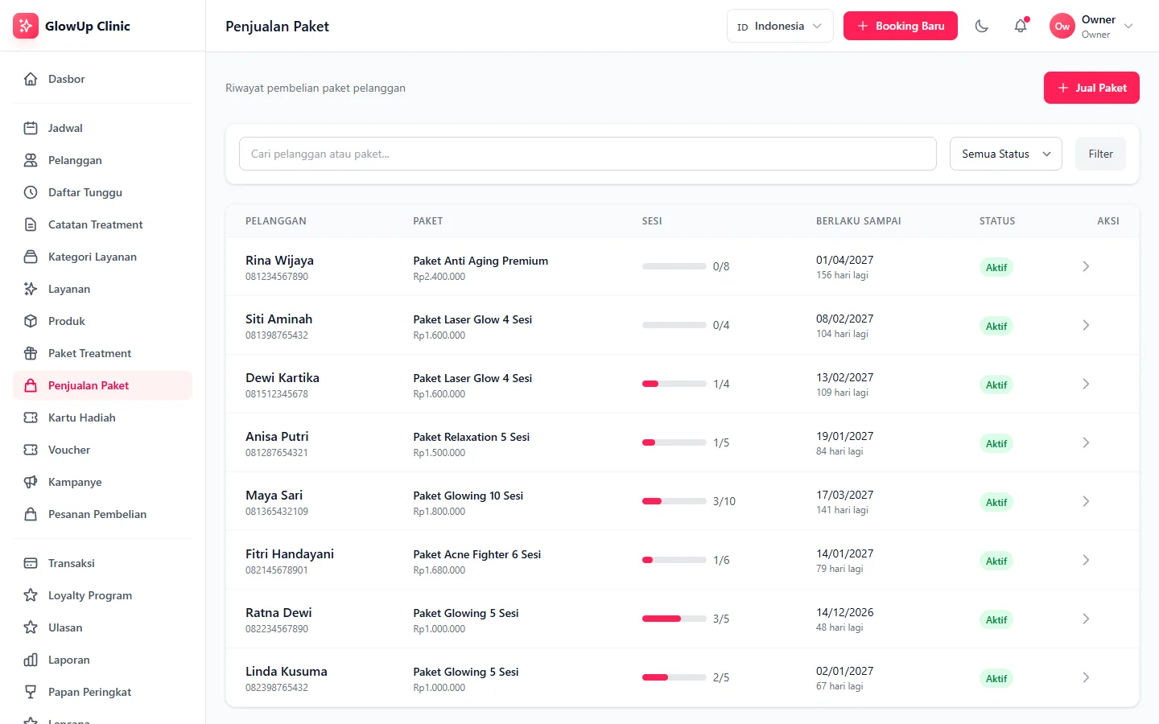Click the Berlaku Sampai column header
Image resolution: width=1159 pixels, height=724 pixels.
859,220
